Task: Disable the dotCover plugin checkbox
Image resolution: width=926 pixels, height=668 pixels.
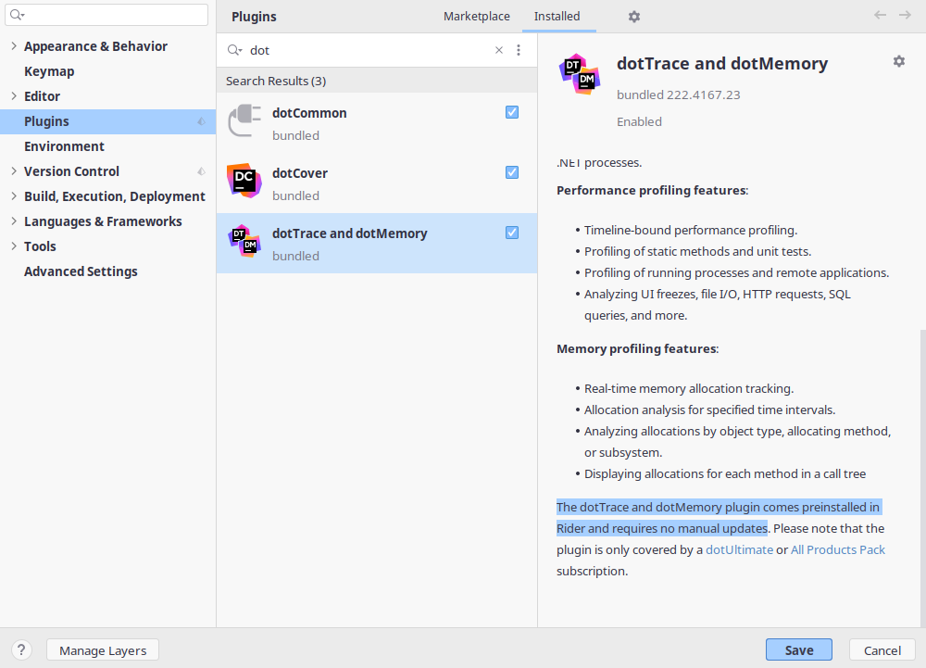Action: pos(512,172)
